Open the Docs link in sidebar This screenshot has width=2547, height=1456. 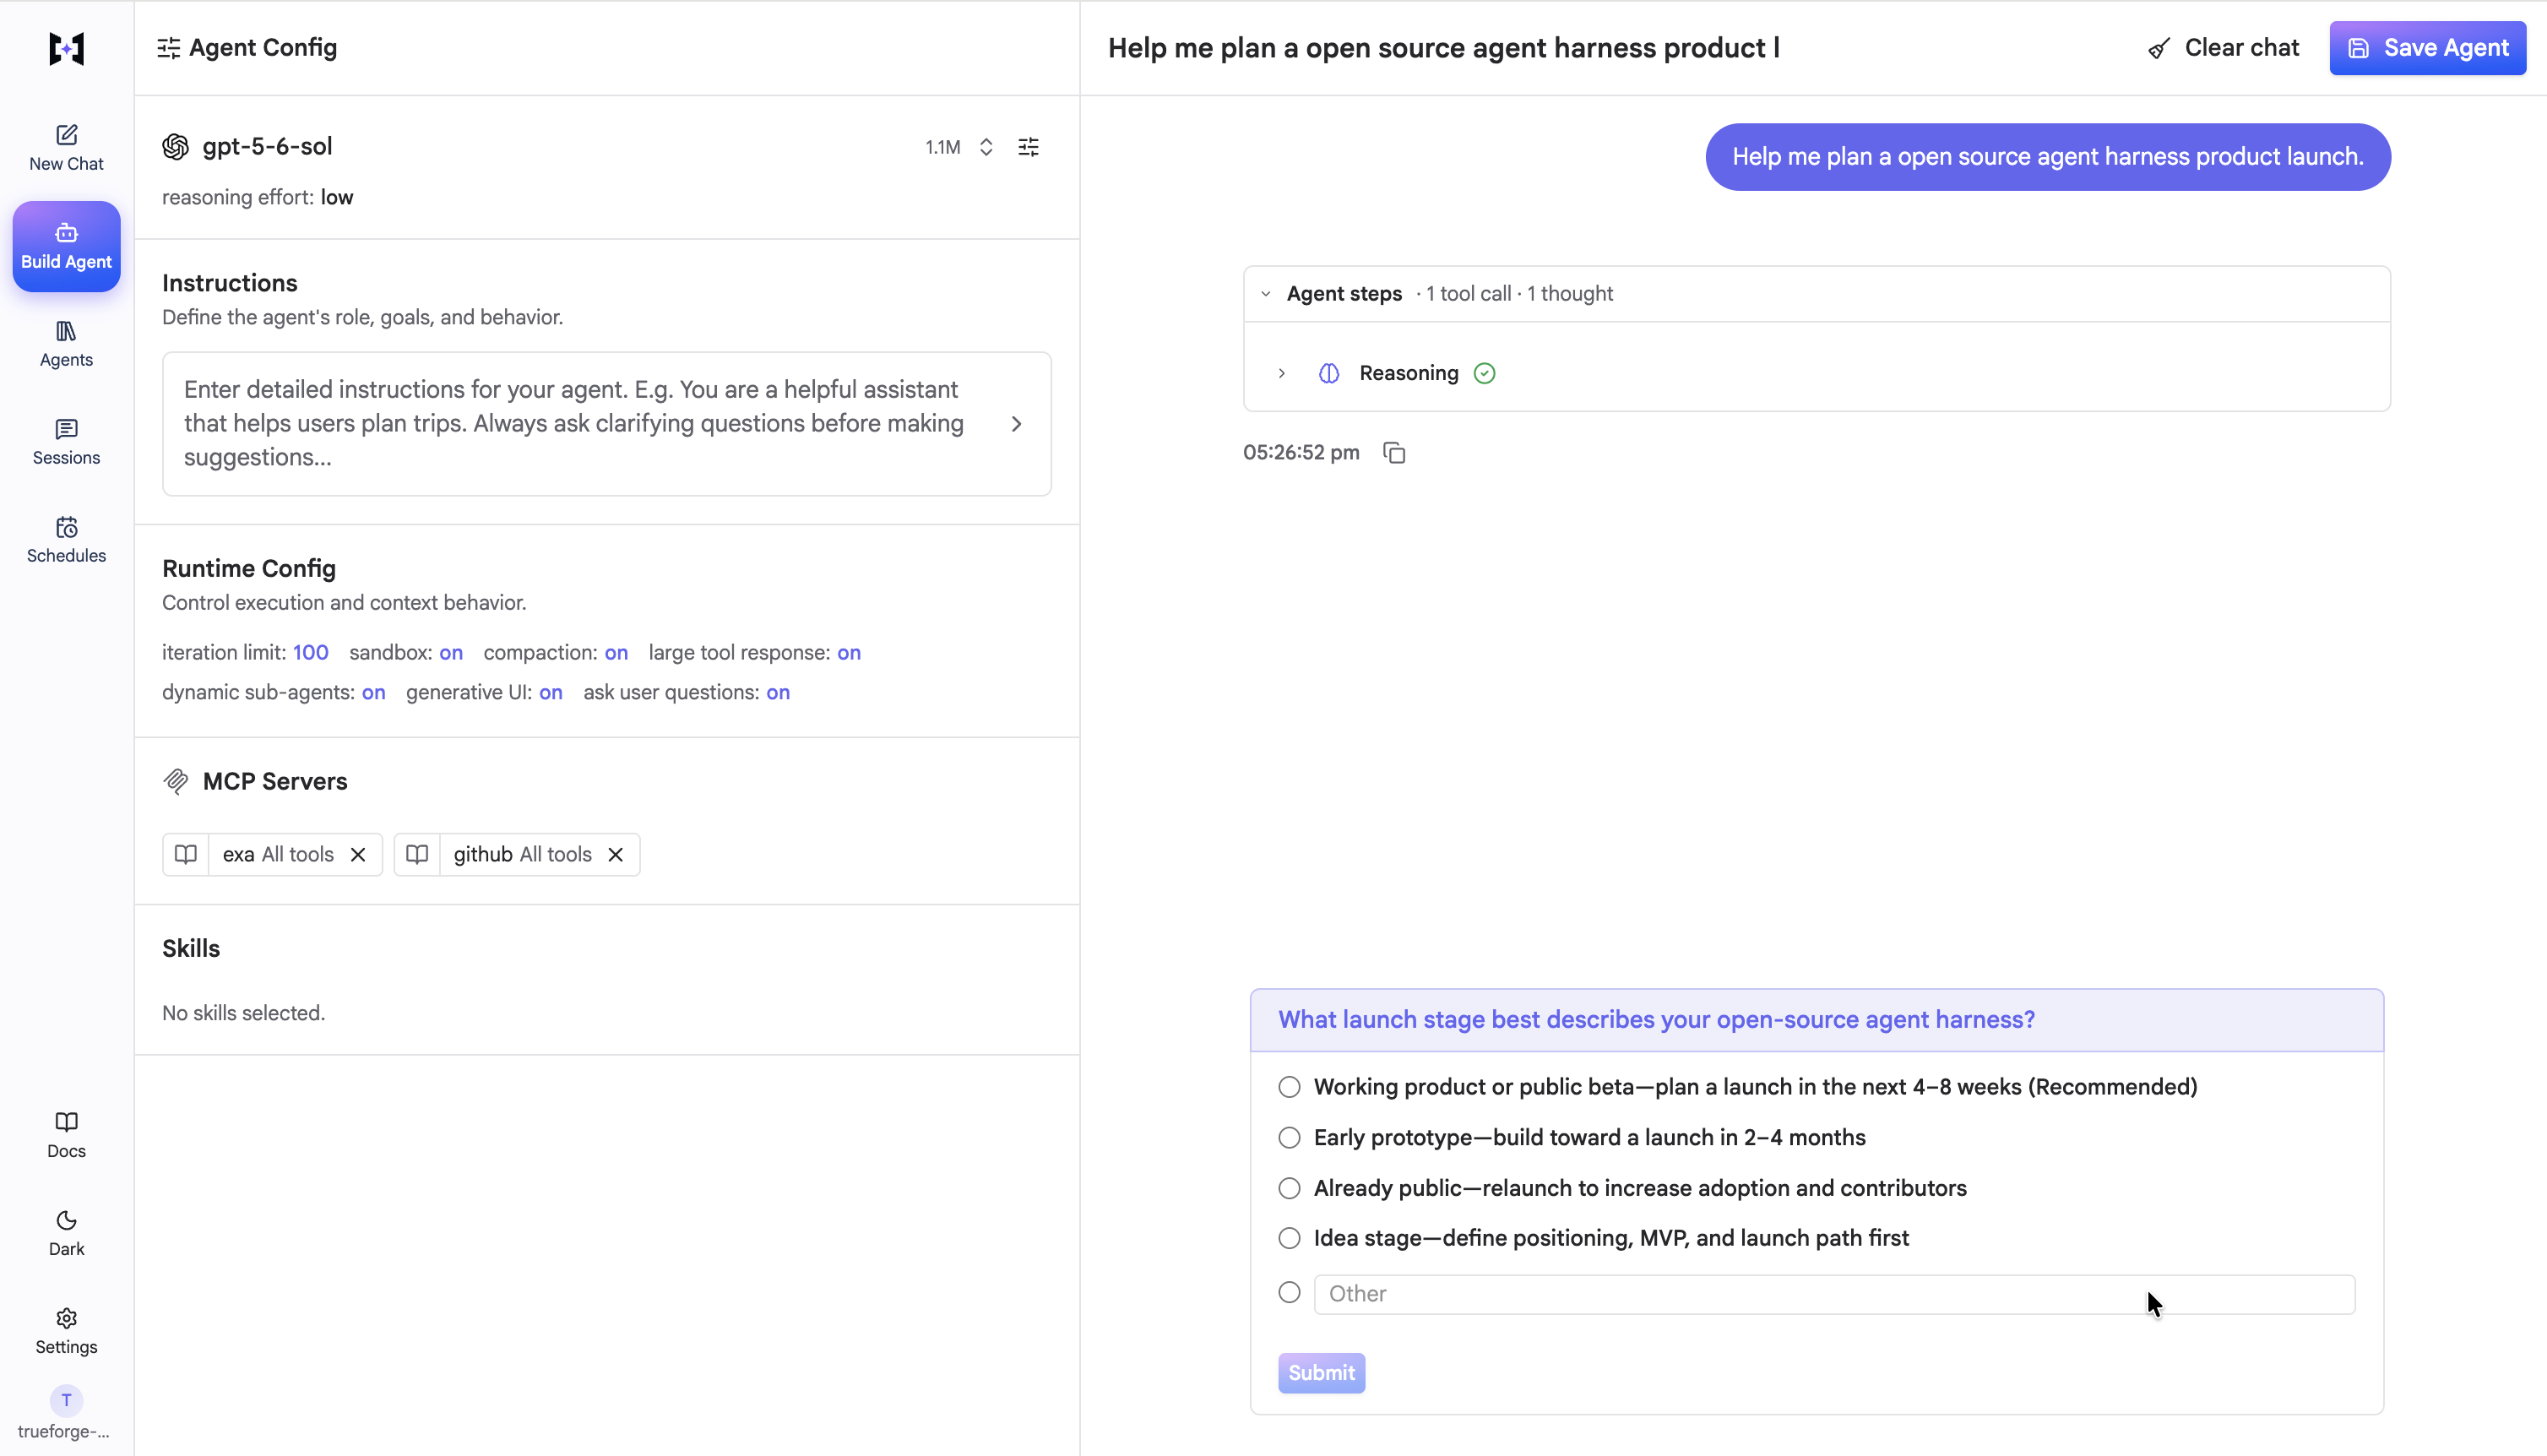[66, 1135]
